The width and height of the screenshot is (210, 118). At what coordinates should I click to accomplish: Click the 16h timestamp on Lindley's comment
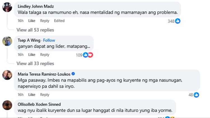[20, 21]
